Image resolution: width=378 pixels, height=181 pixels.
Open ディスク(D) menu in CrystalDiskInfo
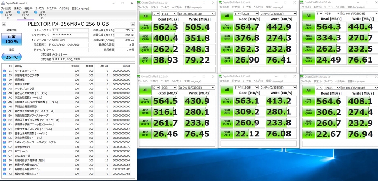click(51, 8)
